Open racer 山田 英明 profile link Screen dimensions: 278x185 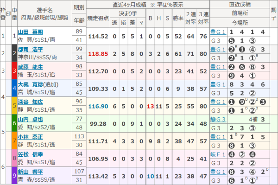point(30,32)
